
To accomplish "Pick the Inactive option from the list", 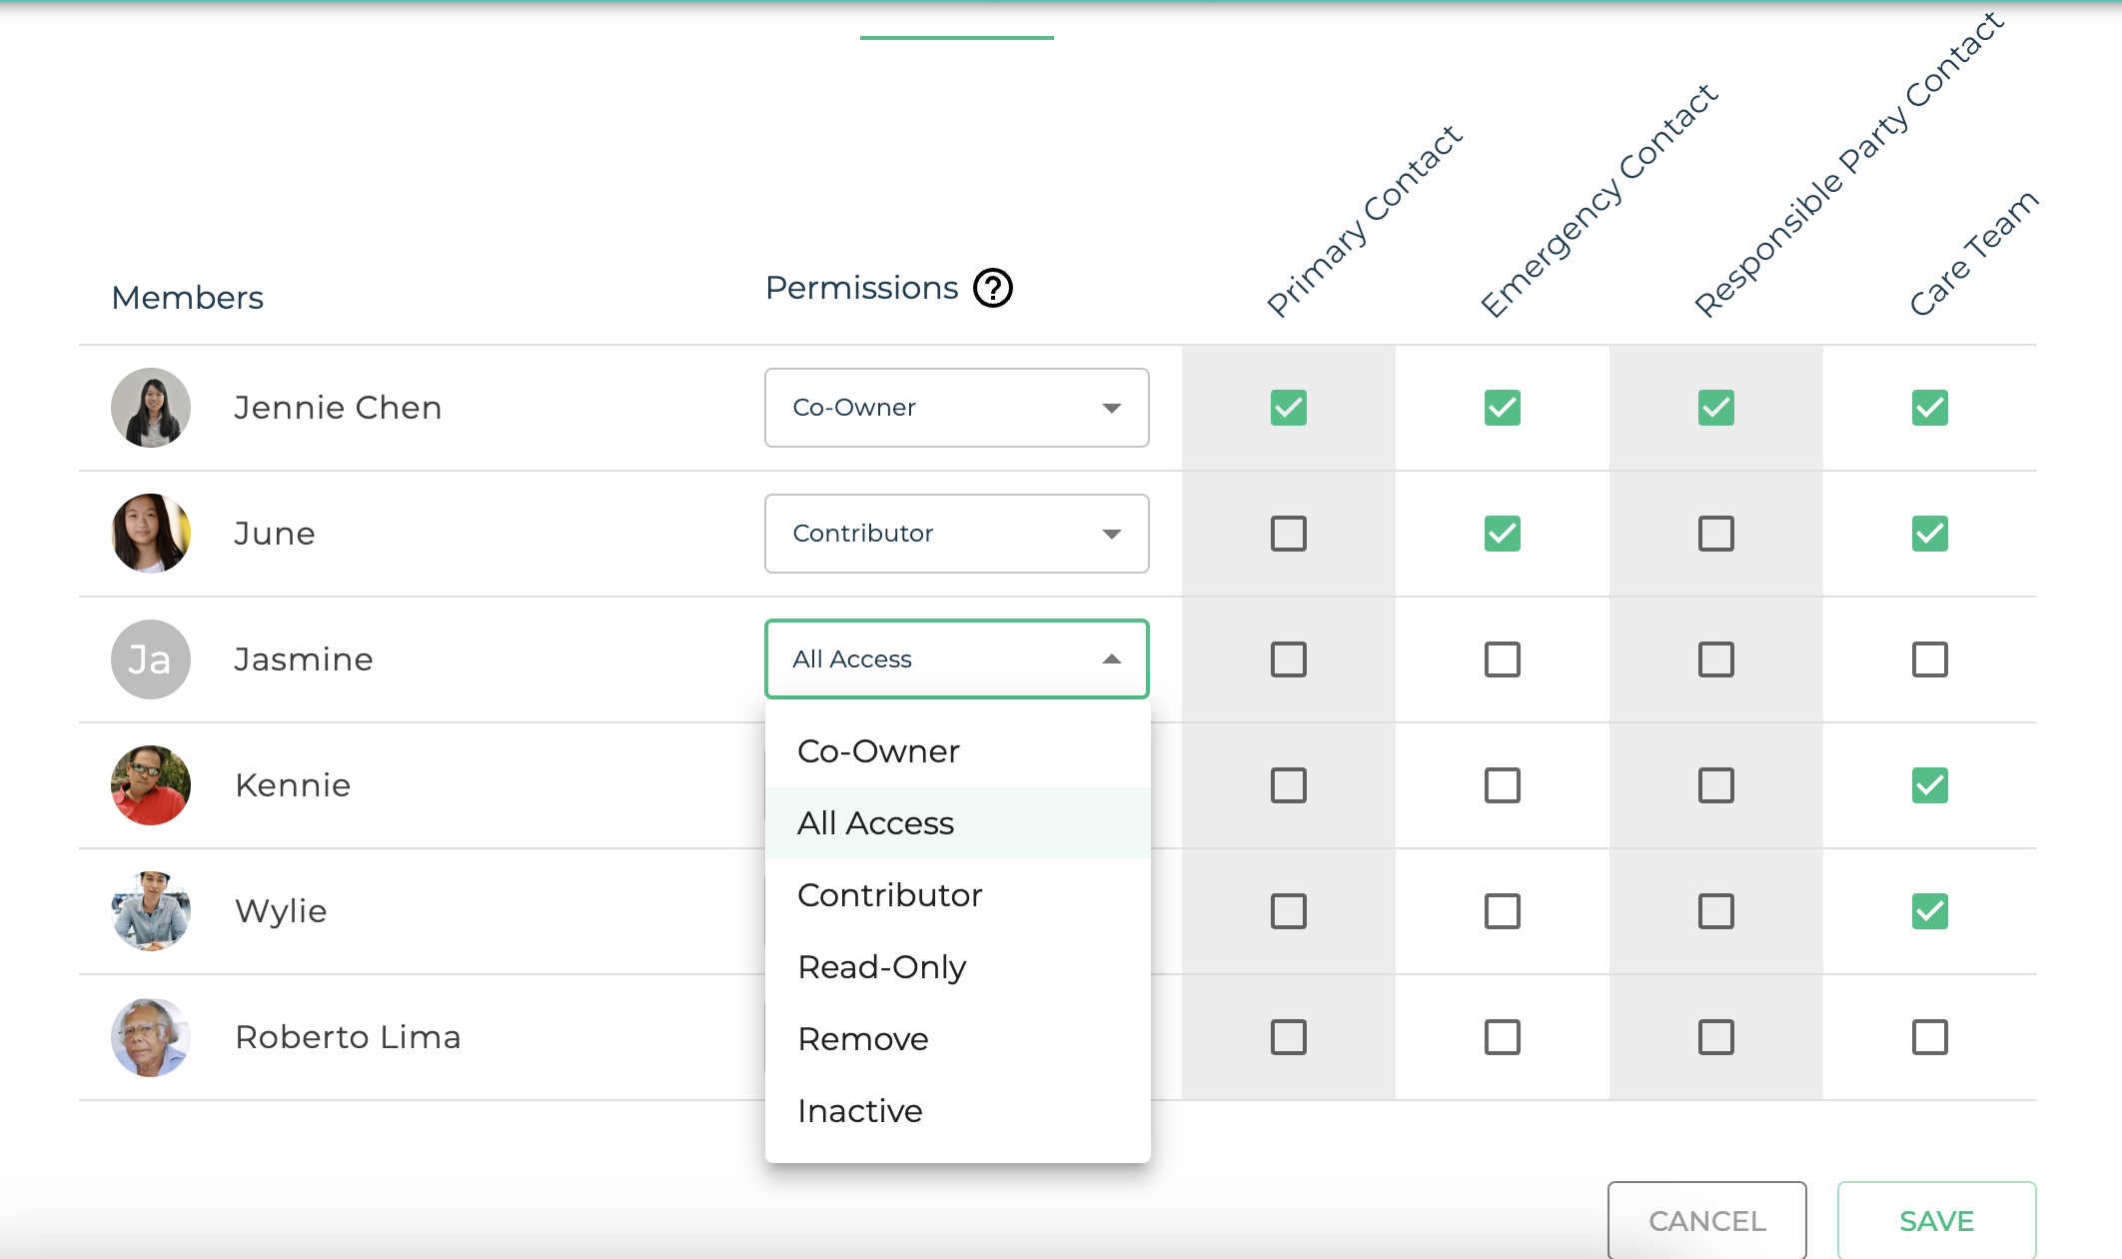I will point(860,1111).
